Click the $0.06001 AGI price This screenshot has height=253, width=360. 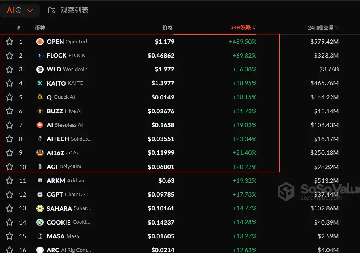coord(161,167)
